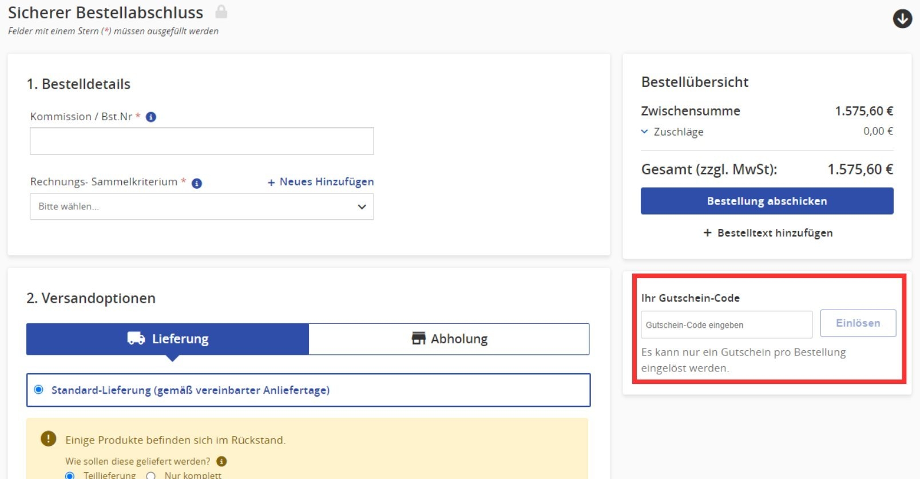Click the '2. Versandoptionen' heading
920x479 pixels.
tap(91, 298)
